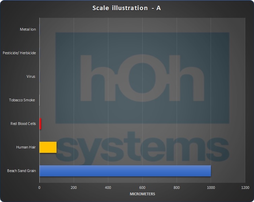Image resolution: width=254 pixels, height=202 pixels.
Task: Click the '800' value on horizontal axis
Action: click(x=177, y=188)
